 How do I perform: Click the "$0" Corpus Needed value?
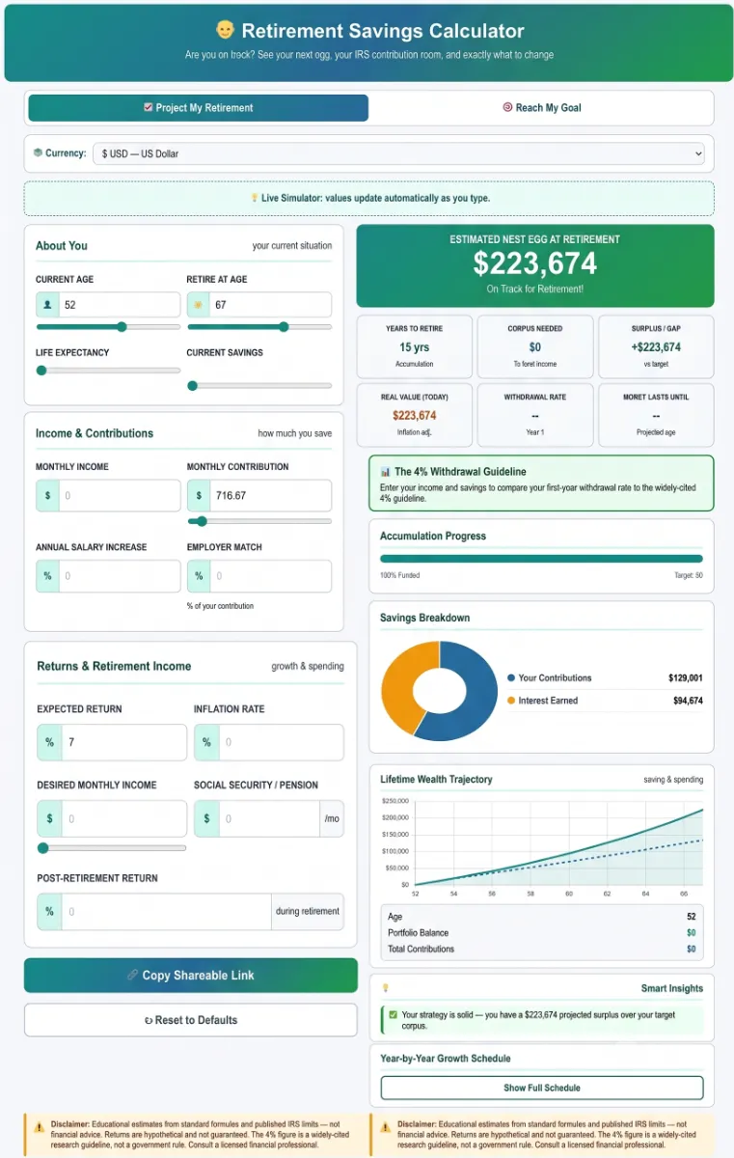pos(535,347)
